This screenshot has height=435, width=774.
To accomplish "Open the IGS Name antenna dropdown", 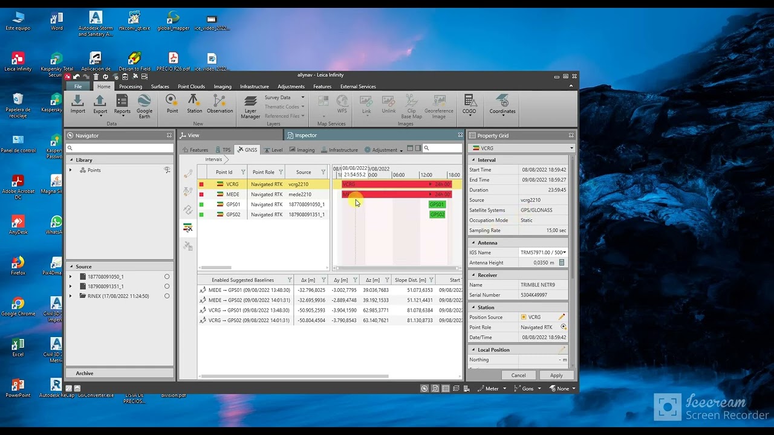I will (x=564, y=253).
